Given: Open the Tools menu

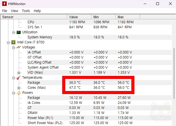Looking at the screenshot, I should pyautogui.click(x=26, y=11).
